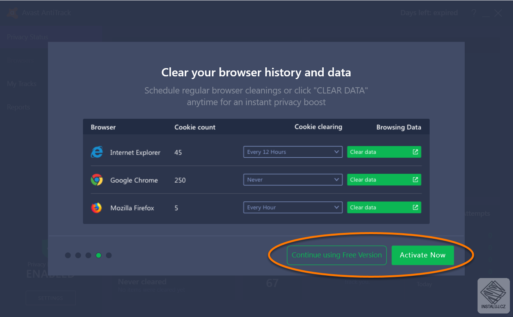Select the third tour page dot
This screenshot has height=317, width=513.
[88, 255]
